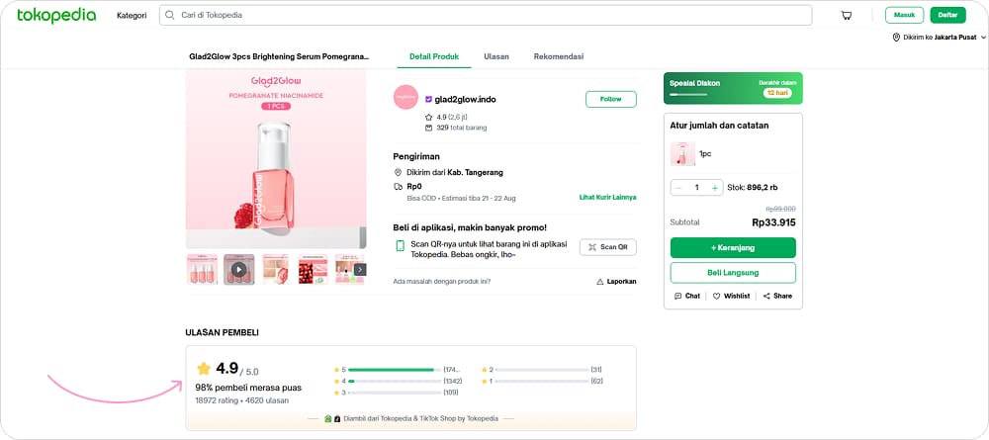
Task: Follow the glad2glow.indo store
Action: (x=610, y=99)
